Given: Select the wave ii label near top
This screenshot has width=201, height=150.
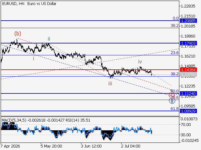Looking at the screenshot, I should [x=49, y=39].
